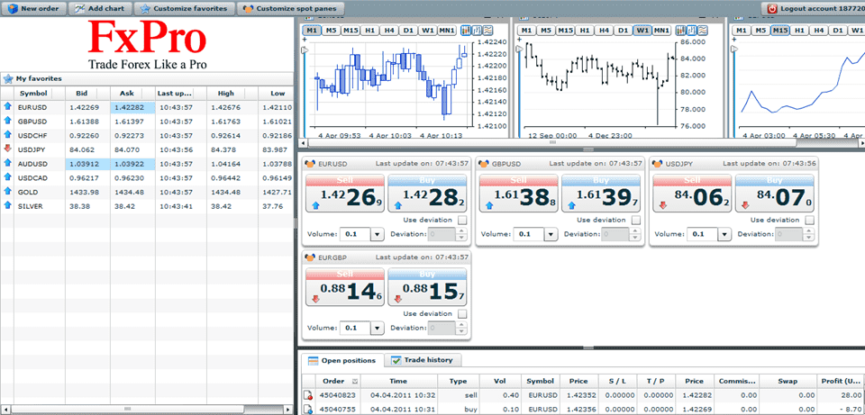Switch to the Trade history tab
The height and width of the screenshot is (415, 865).
423,360
